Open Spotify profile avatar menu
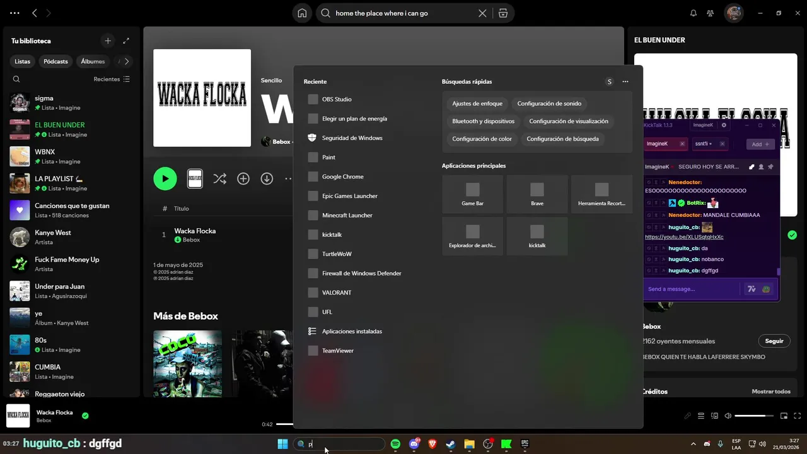This screenshot has width=807, height=454. (x=733, y=13)
